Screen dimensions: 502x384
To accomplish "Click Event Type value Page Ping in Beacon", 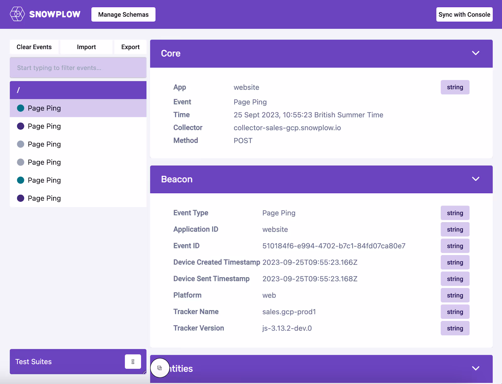I will click(x=279, y=213).
